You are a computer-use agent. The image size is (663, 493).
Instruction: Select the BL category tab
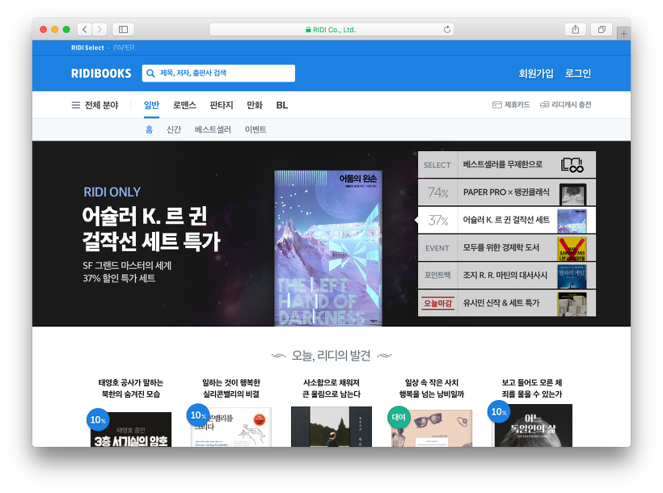pos(282,105)
